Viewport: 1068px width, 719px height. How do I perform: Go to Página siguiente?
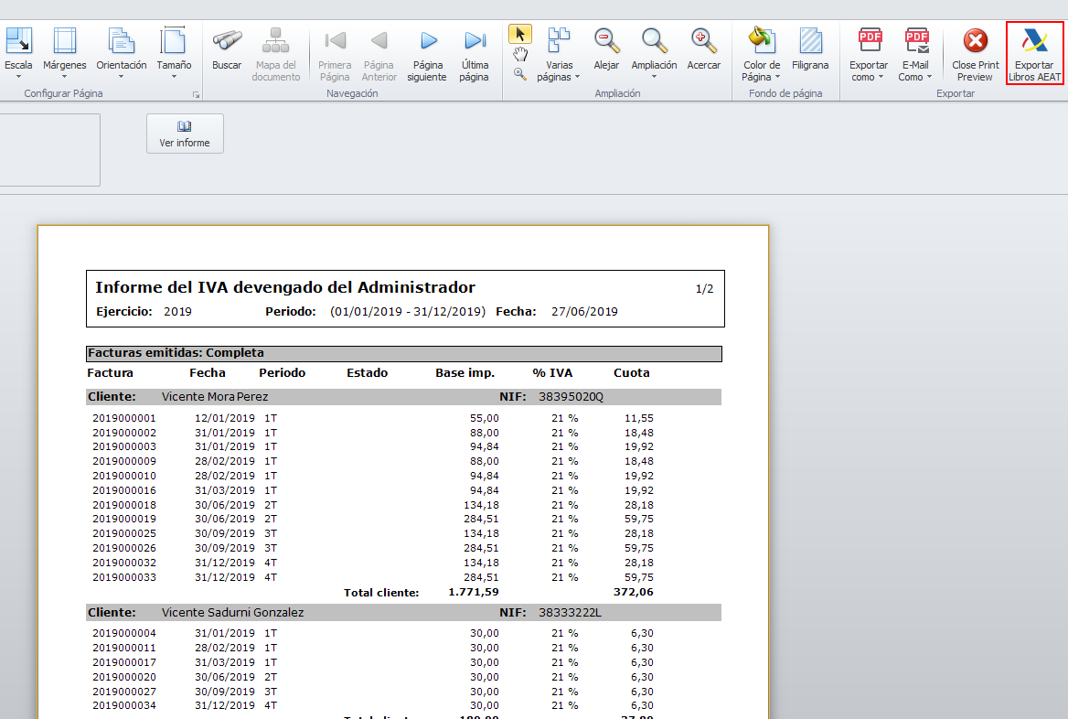pyautogui.click(x=427, y=53)
